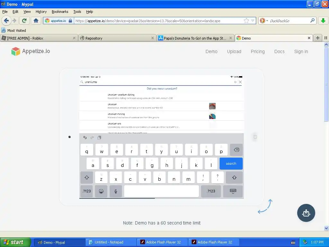Image resolution: width=329 pixels, height=247 pixels.
Task: Tap the m key on the keyboard
Action: pos(188,178)
